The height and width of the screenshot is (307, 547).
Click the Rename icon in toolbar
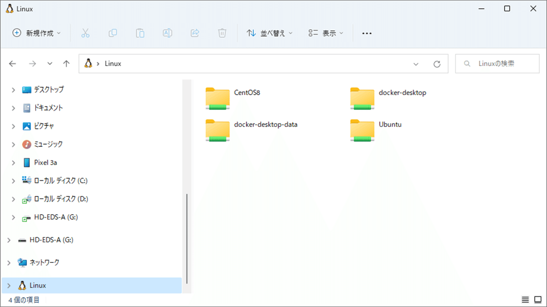[x=167, y=33]
